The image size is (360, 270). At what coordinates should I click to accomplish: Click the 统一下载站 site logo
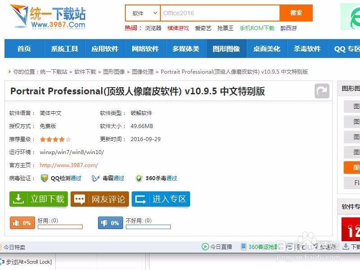(x=48, y=17)
